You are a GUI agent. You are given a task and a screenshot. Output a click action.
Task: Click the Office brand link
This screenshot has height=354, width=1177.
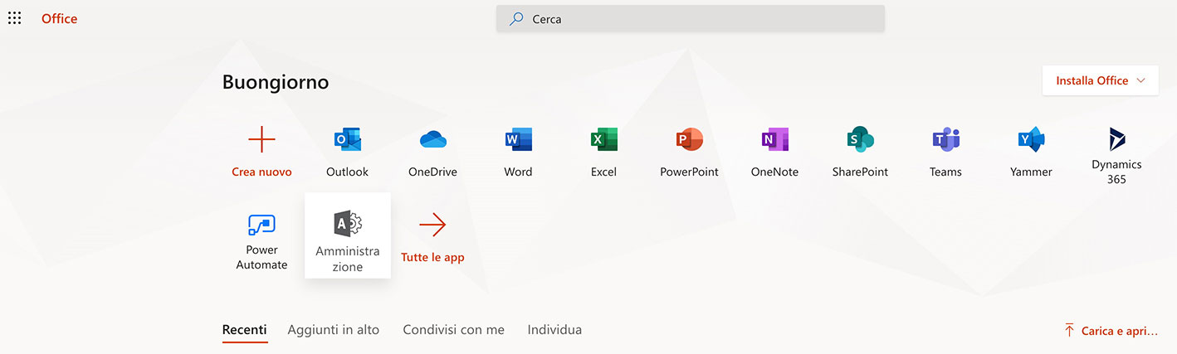(59, 18)
